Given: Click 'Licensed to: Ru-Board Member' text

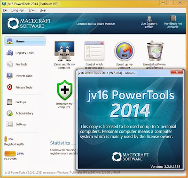Looking at the screenshot, I should 96,24.
